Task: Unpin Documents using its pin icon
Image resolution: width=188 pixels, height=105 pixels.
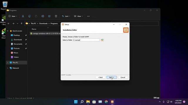Action: click(26, 44)
